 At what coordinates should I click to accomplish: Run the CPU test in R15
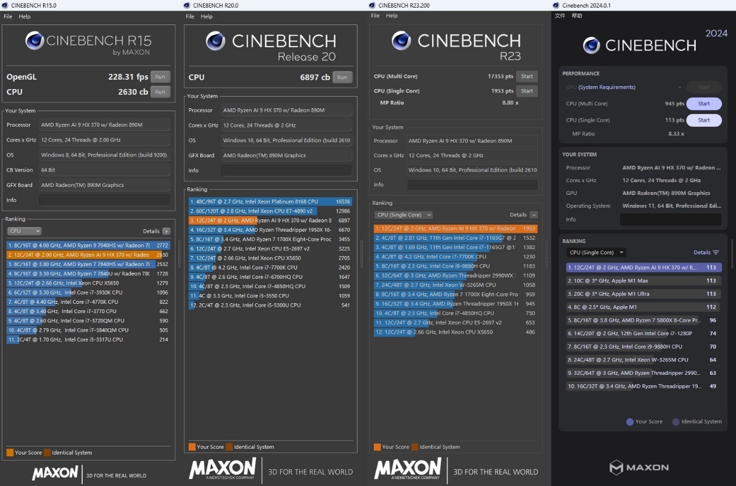tap(160, 92)
